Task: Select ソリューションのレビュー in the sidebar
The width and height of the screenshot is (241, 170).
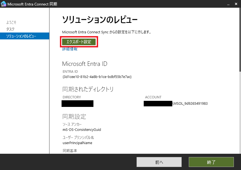Action: pyautogui.click(x=20, y=36)
